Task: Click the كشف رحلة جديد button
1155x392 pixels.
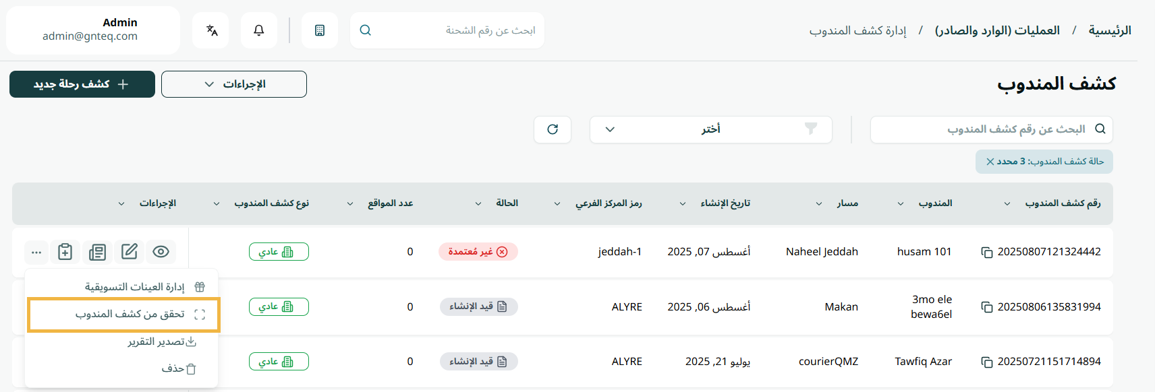Action: pyautogui.click(x=82, y=84)
